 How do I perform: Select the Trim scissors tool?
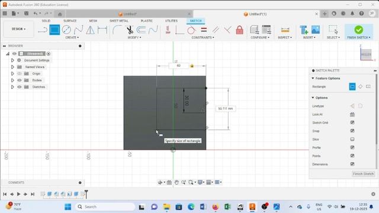tap(130, 30)
